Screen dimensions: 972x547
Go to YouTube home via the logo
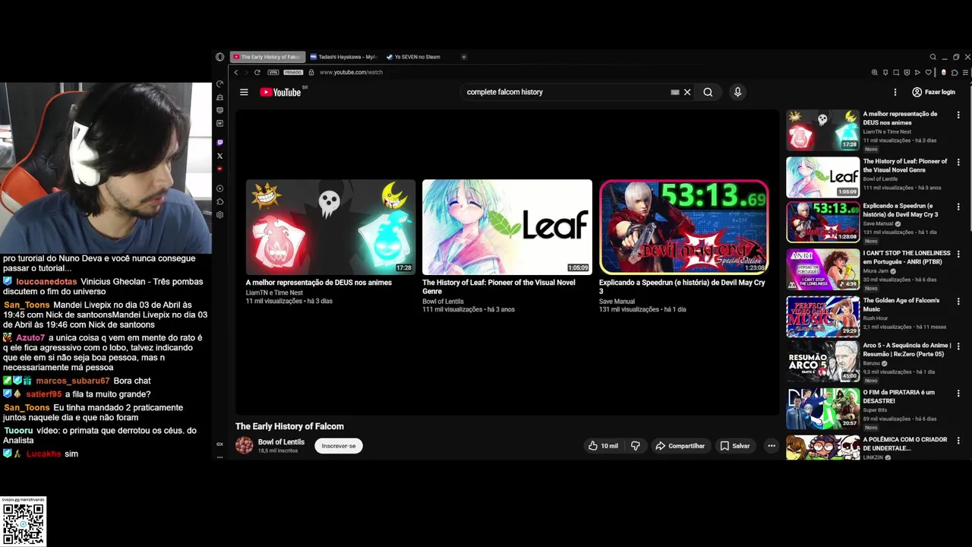click(x=281, y=92)
